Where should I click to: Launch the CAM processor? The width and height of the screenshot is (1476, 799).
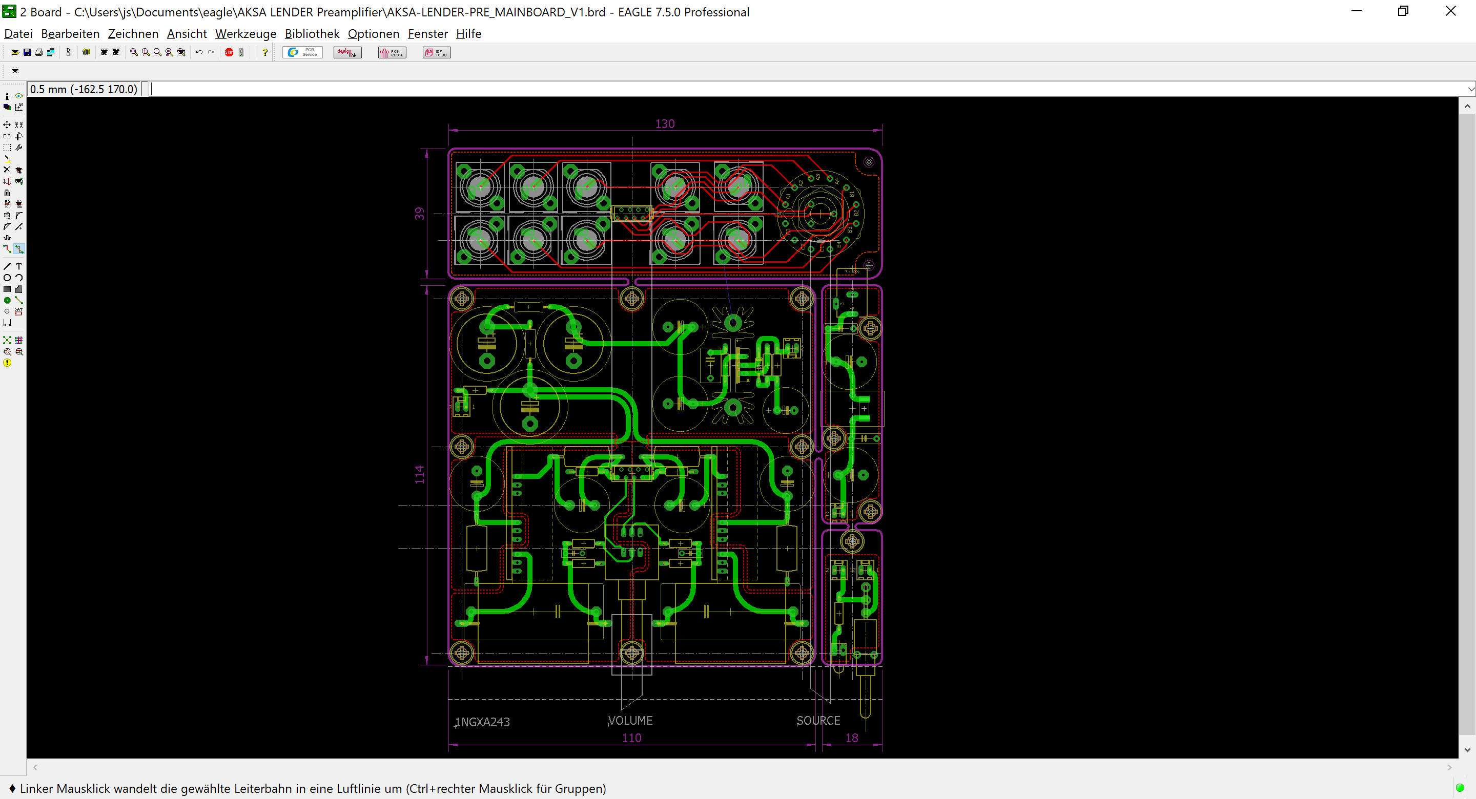click(x=51, y=52)
